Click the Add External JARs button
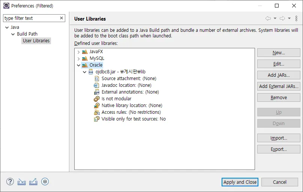Viewport: 303px width, 192px height. pyautogui.click(x=279, y=86)
